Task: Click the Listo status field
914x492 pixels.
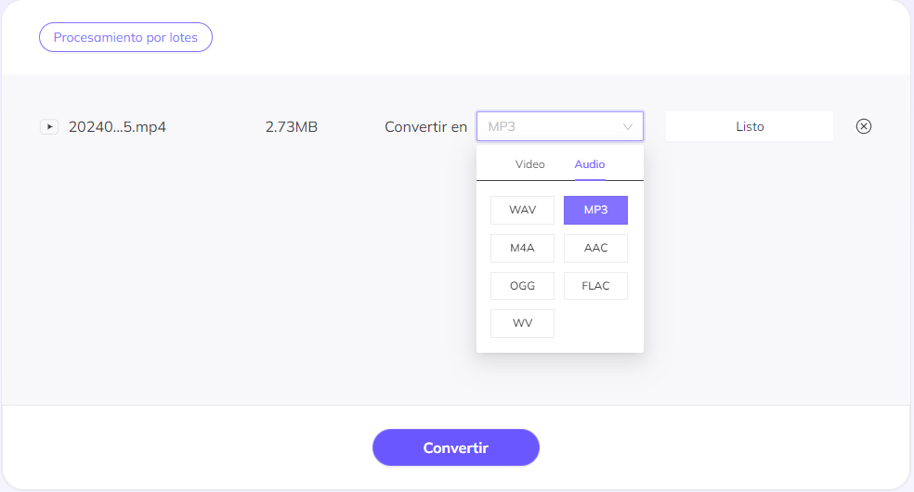Action: 749,127
